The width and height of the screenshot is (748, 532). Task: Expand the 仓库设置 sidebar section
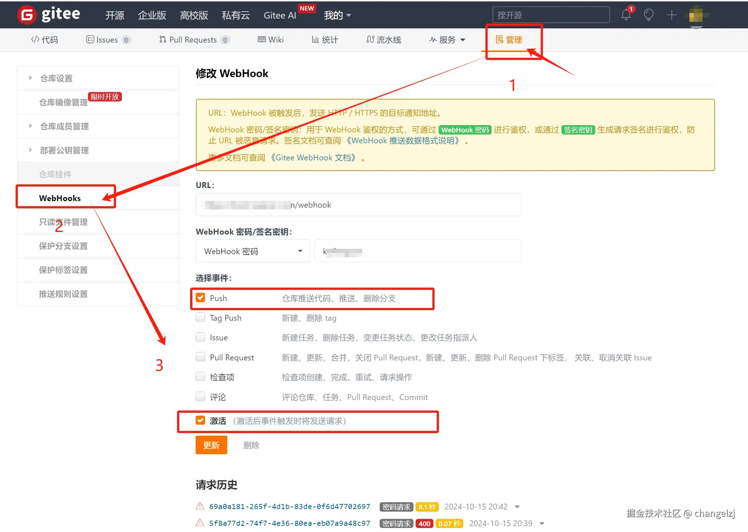point(56,78)
